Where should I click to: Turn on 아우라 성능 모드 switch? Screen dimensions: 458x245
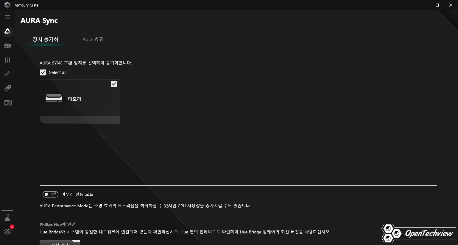tap(50, 194)
